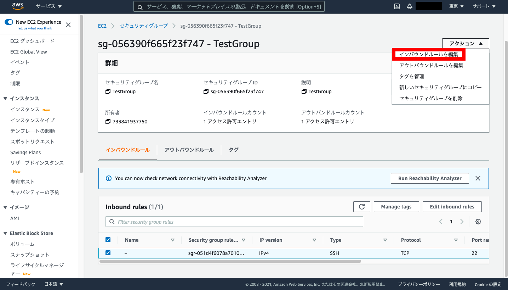The image size is (508, 290).
Task: Toggle the New EC2 Experience switch
Action: [9, 22]
